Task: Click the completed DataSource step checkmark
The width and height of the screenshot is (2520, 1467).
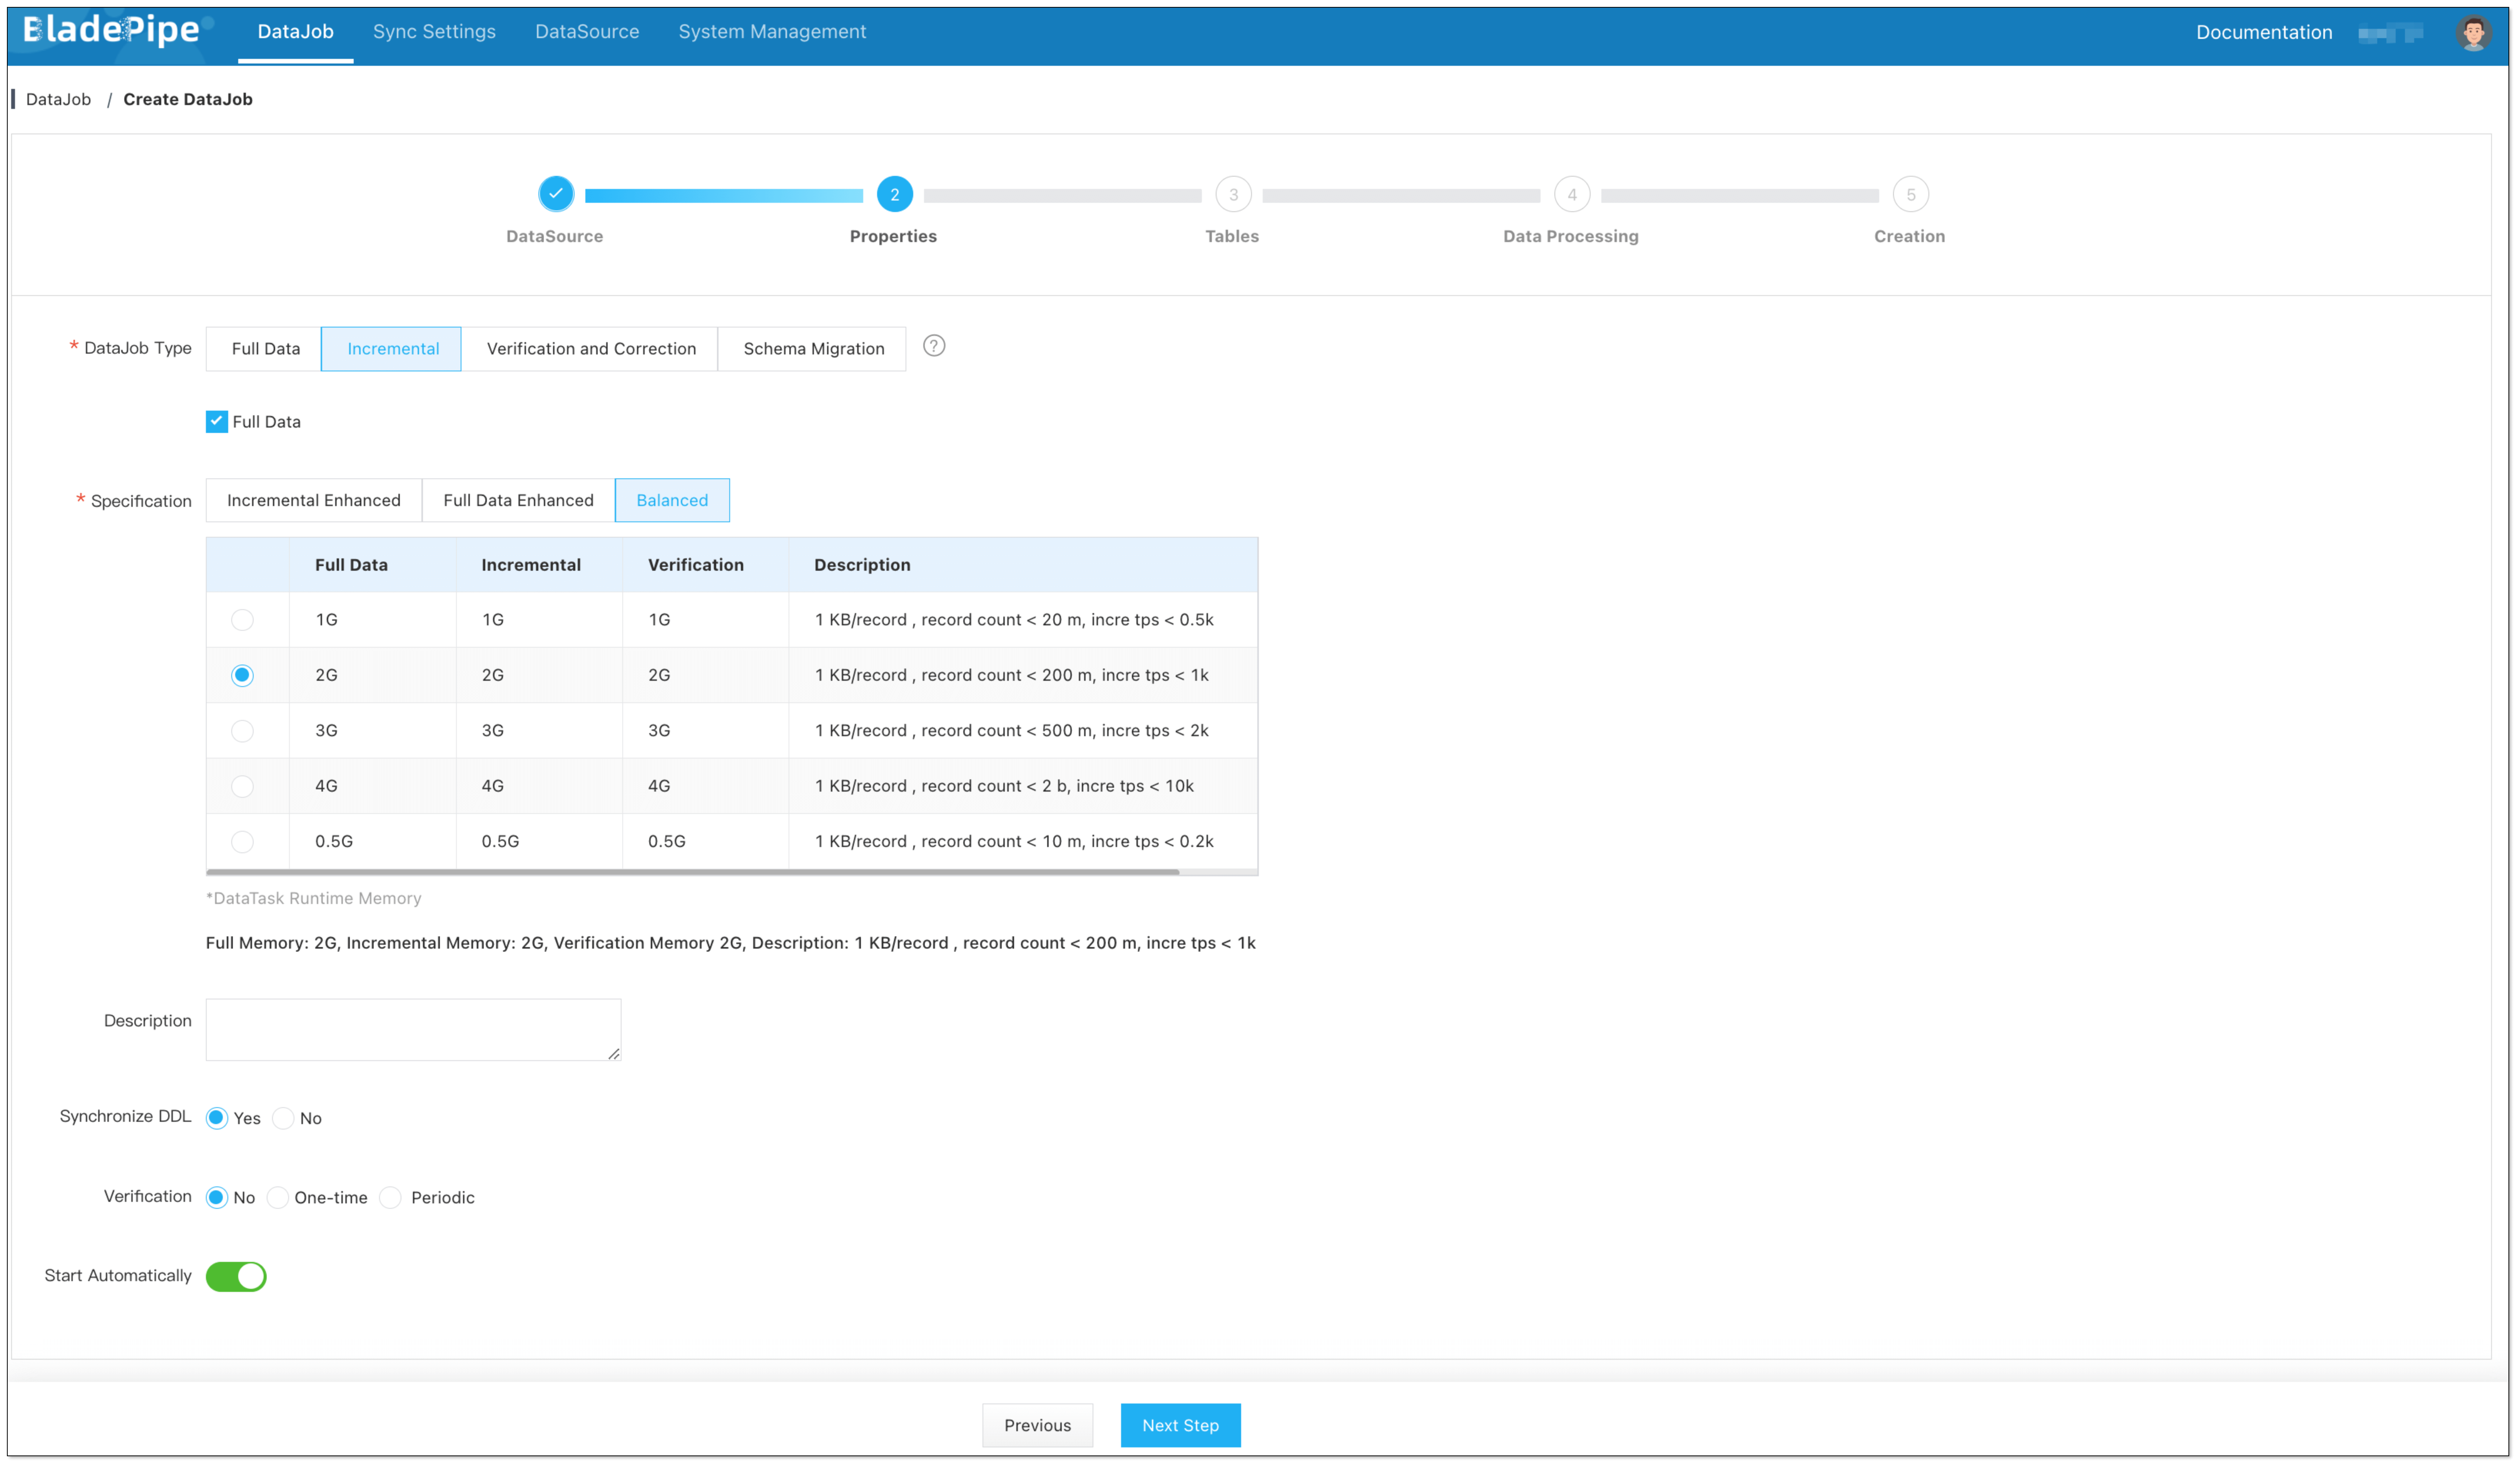Action: point(556,194)
